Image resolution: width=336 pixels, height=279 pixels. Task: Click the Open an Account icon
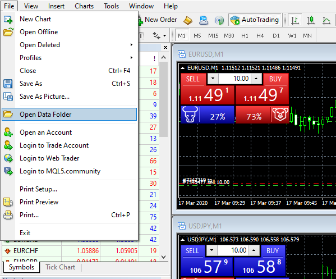(8, 132)
